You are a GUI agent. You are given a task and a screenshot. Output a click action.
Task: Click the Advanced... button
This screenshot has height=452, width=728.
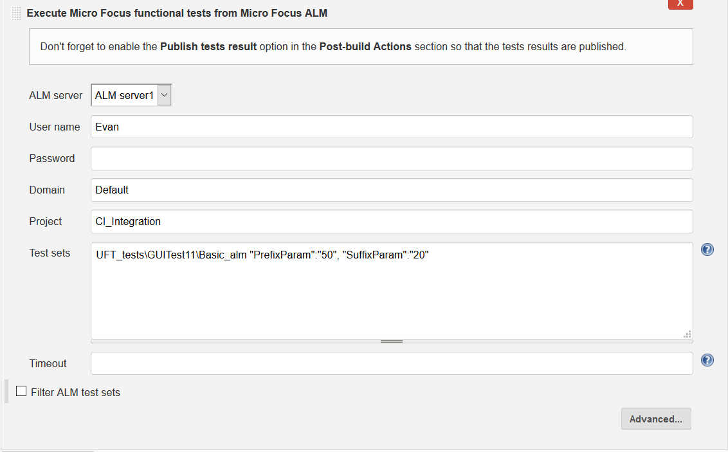[655, 419]
